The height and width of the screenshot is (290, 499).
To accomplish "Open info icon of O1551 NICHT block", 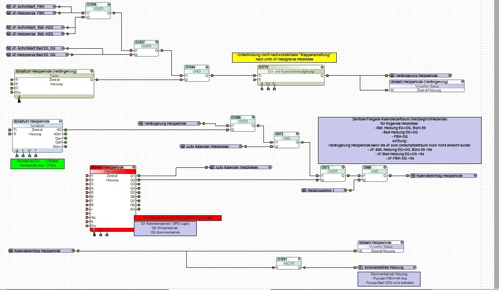I will 298,259.
